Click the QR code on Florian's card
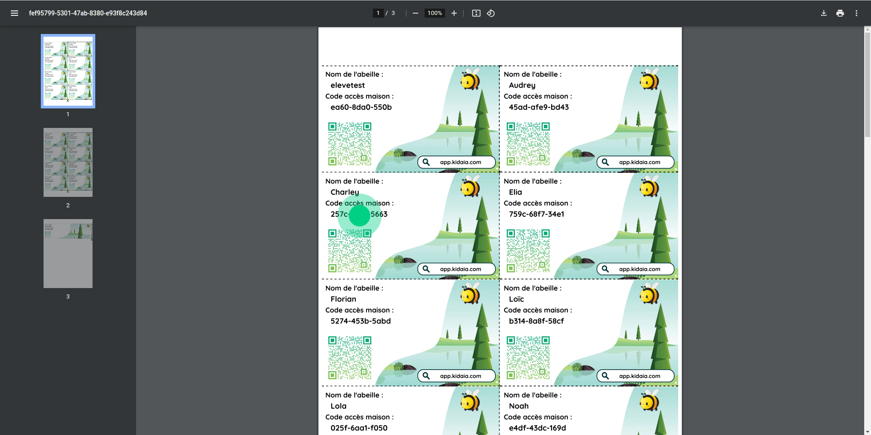Image resolution: width=871 pixels, height=435 pixels. (x=350, y=359)
